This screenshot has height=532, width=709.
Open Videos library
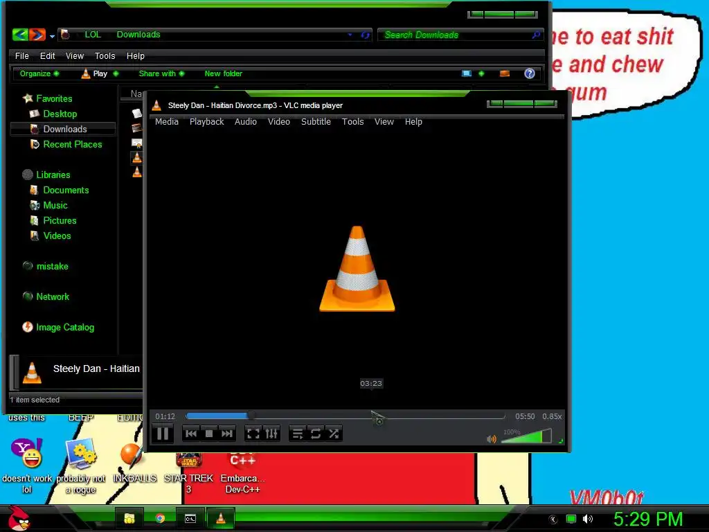57,236
